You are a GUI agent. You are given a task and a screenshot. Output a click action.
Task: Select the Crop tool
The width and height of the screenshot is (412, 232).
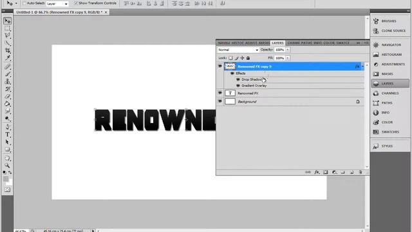pos(7,50)
